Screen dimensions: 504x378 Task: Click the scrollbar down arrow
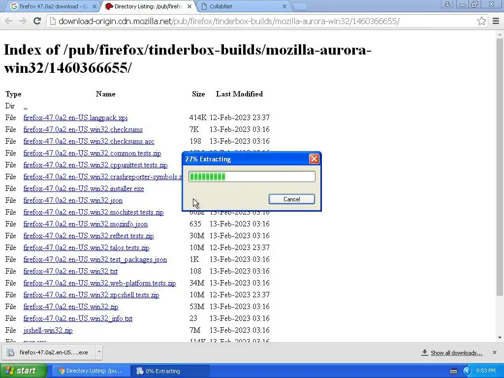500,338
